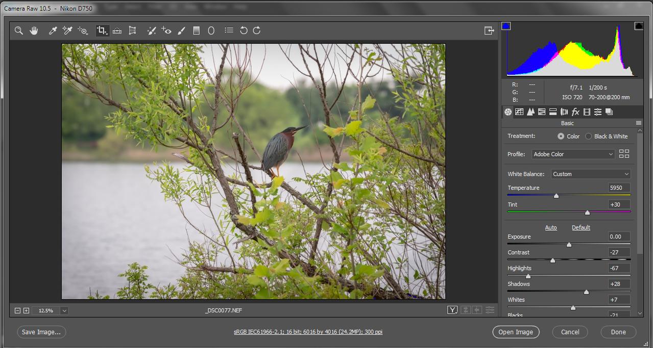Select the Hand tool
The image size is (653, 348).
[x=34, y=31]
